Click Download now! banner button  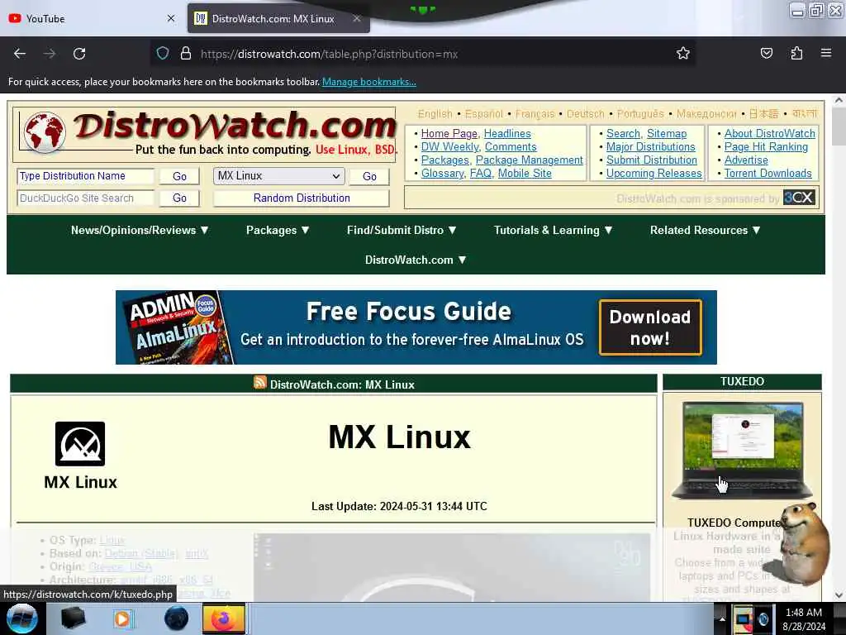pos(650,327)
